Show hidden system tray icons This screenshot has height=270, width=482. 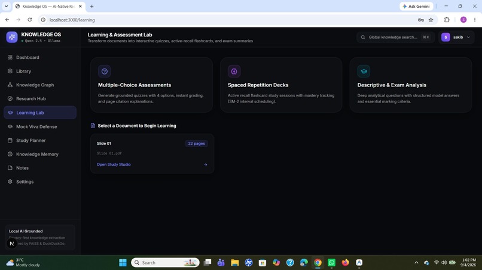pos(416,263)
